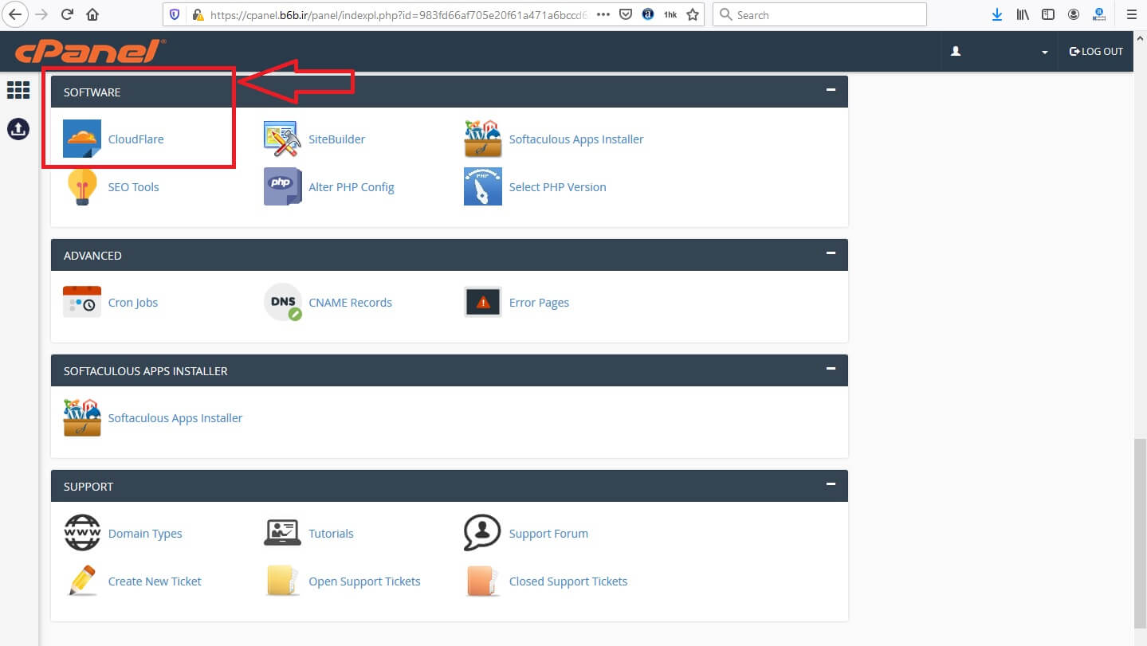The height and width of the screenshot is (646, 1147).
Task: Click the Select PHP Version icon
Action: click(x=483, y=187)
